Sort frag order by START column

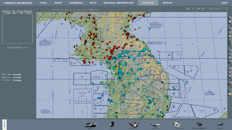click(8, 14)
